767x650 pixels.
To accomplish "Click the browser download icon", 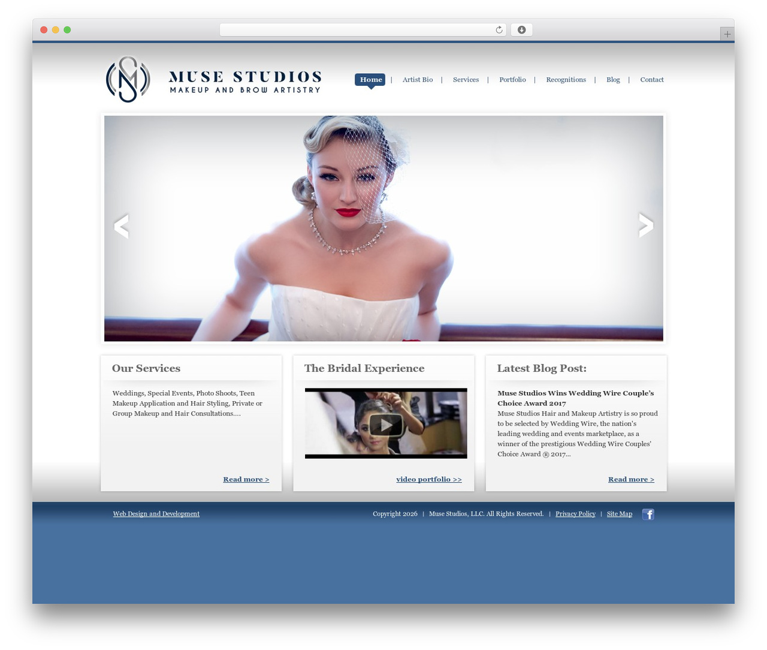I will pos(521,30).
